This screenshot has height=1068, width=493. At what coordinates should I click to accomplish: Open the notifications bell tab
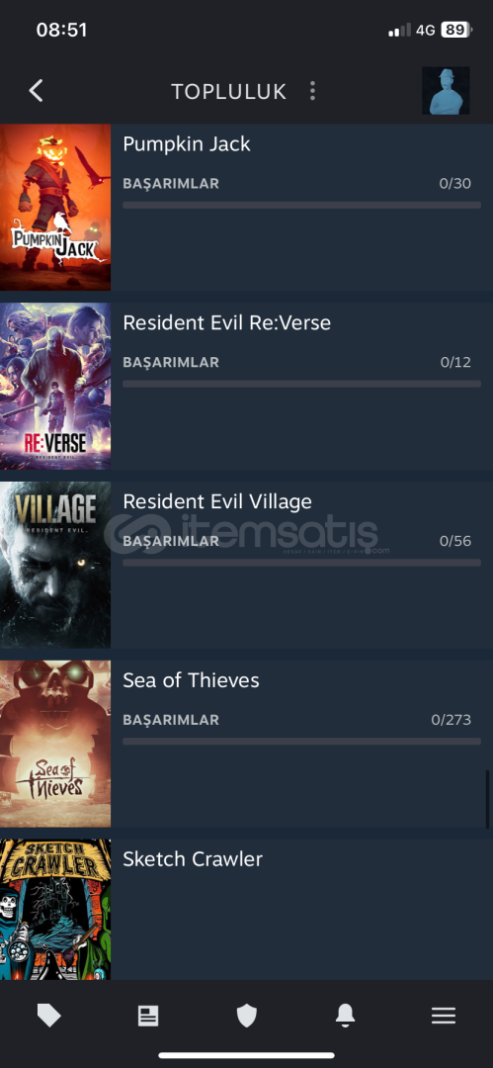coord(345,1017)
